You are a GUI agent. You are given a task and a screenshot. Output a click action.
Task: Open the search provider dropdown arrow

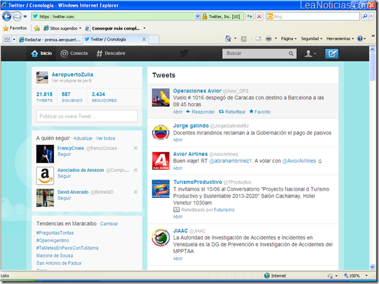[372, 16]
